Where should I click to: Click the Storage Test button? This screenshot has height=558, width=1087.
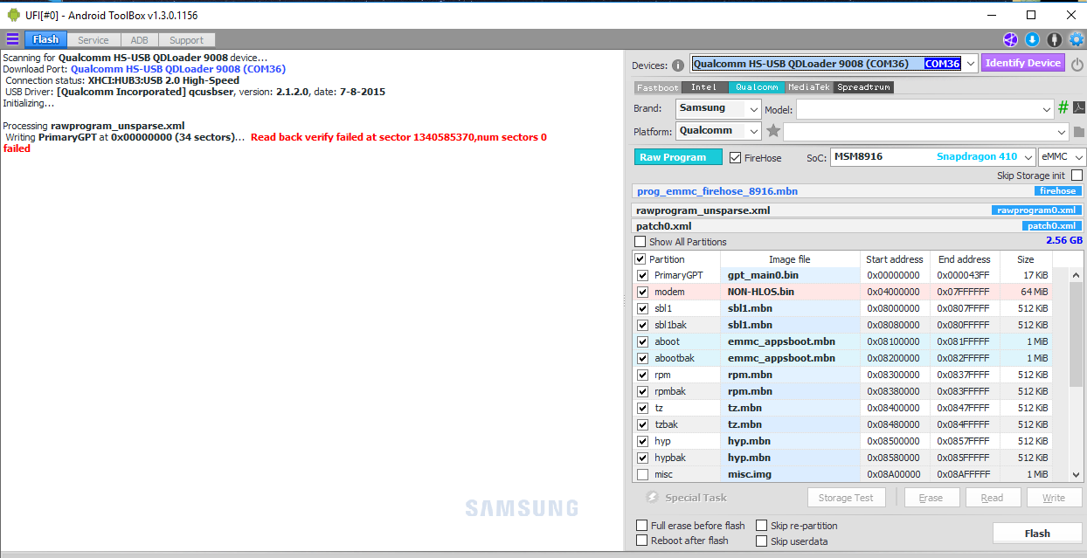[x=846, y=498]
